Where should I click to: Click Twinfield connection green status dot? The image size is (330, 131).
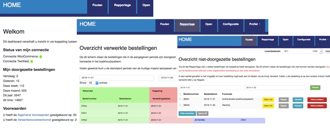[32, 62]
